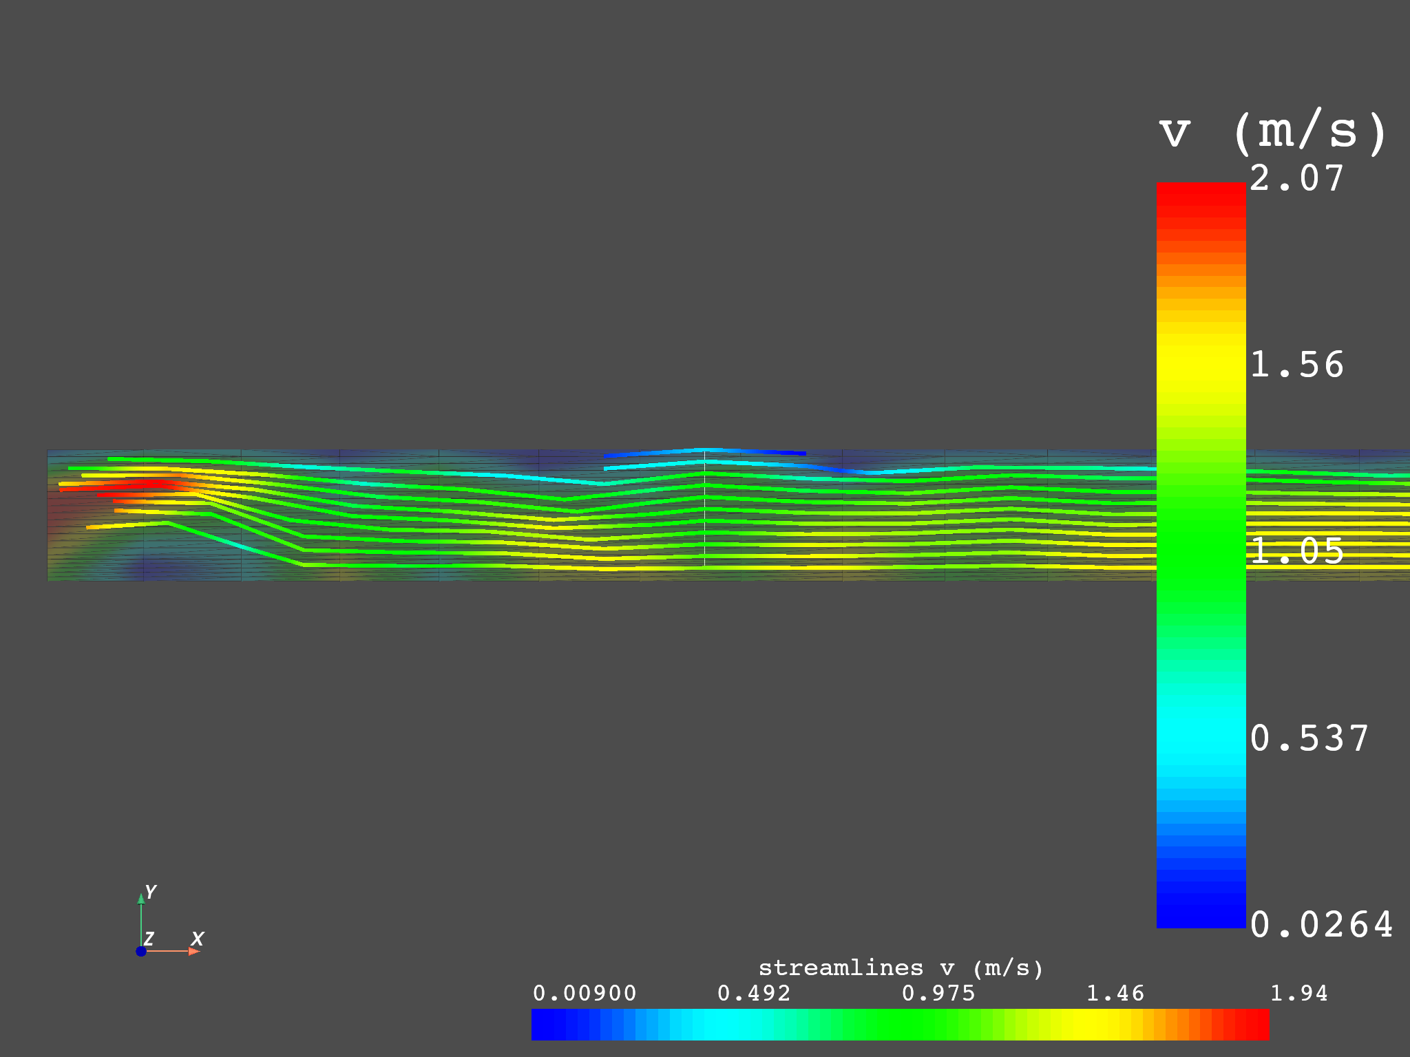Click the 0.00900 streamlines label
This screenshot has height=1057, width=1410.
pyautogui.click(x=585, y=993)
